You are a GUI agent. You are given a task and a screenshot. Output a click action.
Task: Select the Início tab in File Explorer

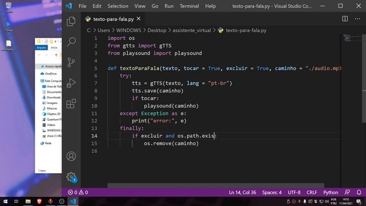(54, 47)
